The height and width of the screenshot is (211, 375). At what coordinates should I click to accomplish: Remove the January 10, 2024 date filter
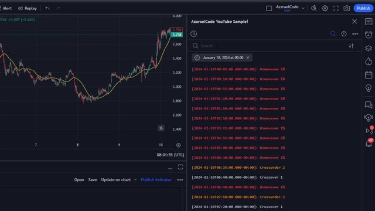click(248, 57)
